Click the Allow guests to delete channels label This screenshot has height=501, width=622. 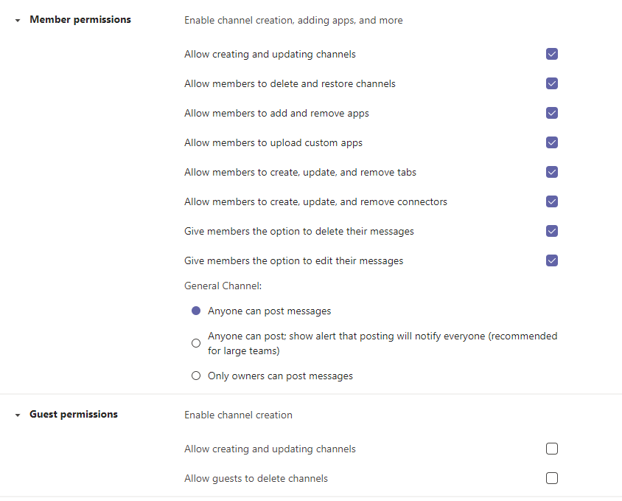[x=256, y=478]
